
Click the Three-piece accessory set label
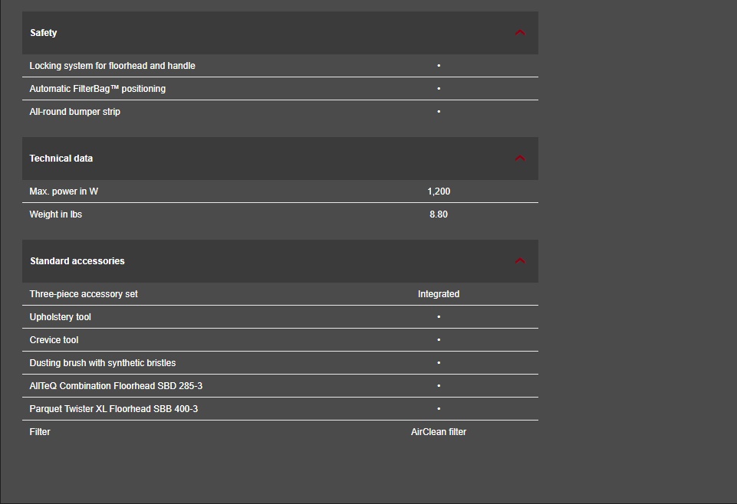click(84, 294)
